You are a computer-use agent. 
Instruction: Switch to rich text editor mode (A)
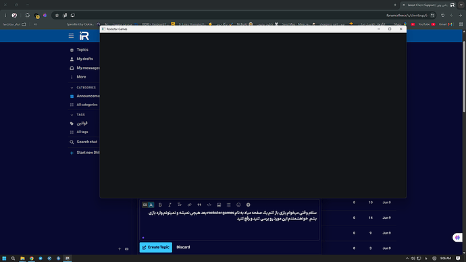tap(151, 205)
